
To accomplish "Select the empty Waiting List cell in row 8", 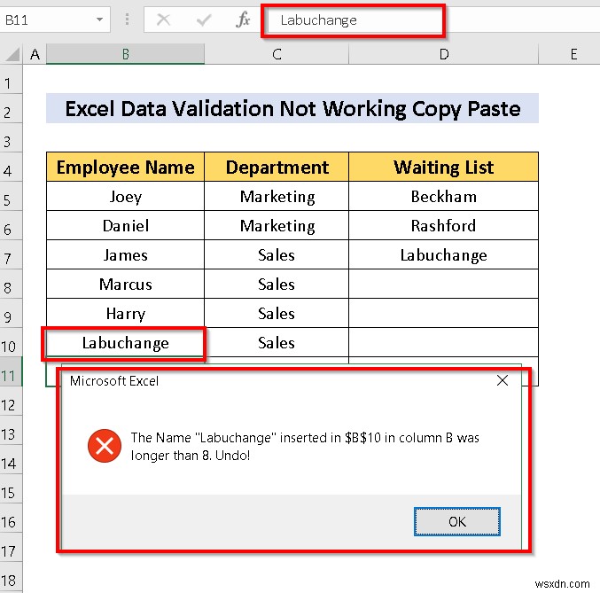I will click(x=443, y=284).
